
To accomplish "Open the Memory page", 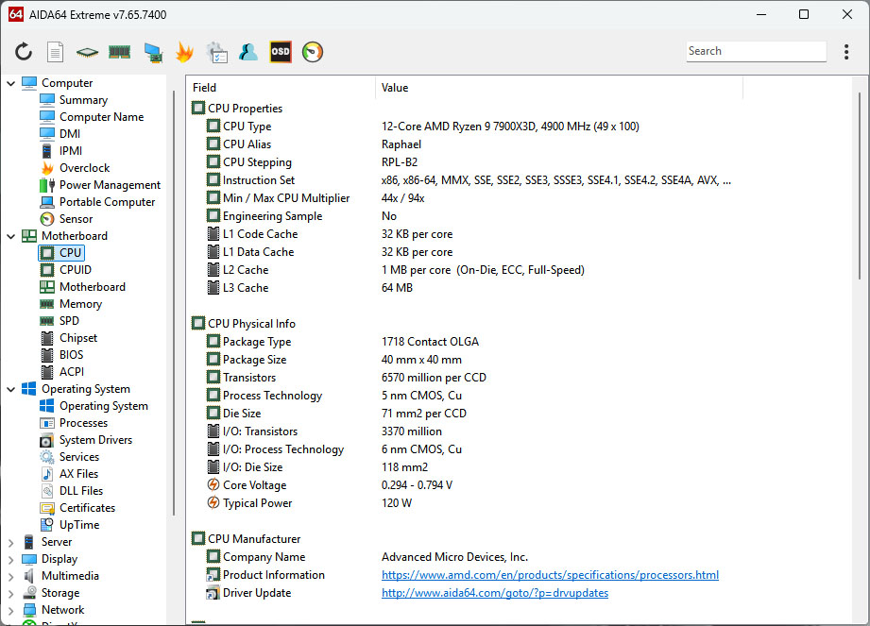I will [x=80, y=304].
